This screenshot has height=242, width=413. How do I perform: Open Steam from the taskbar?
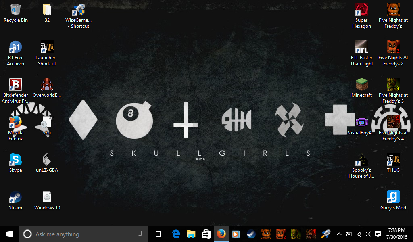coord(251,234)
